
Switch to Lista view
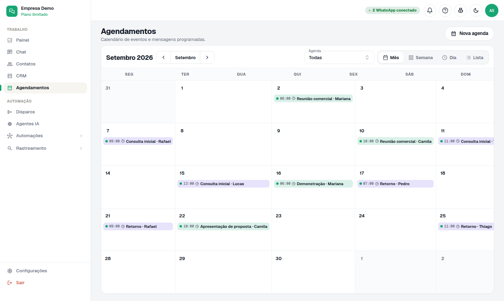[475, 57]
